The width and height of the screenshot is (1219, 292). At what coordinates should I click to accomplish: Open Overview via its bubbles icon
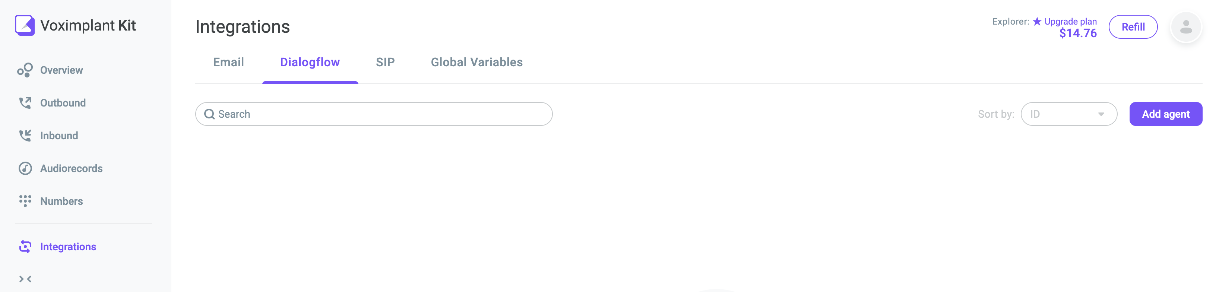coord(25,70)
